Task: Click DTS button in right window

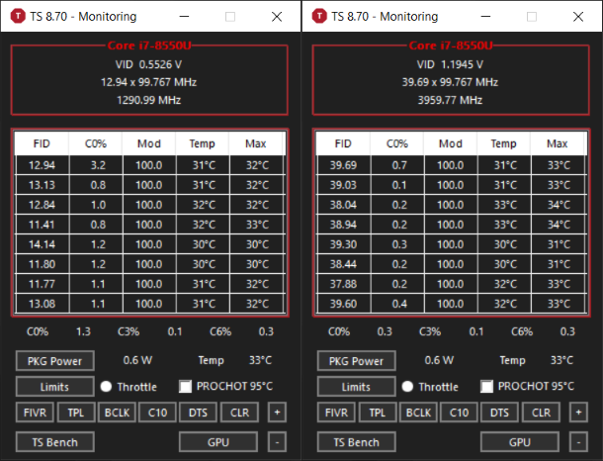Action: tap(500, 413)
